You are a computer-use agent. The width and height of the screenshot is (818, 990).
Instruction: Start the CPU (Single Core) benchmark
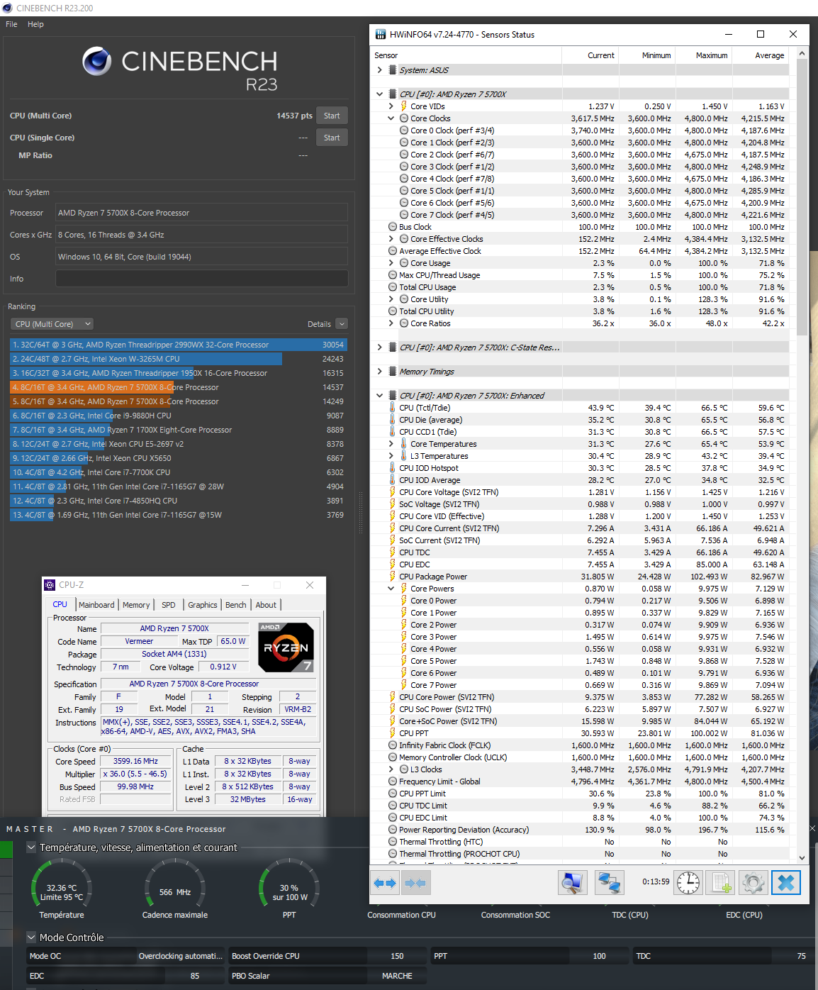tap(332, 138)
